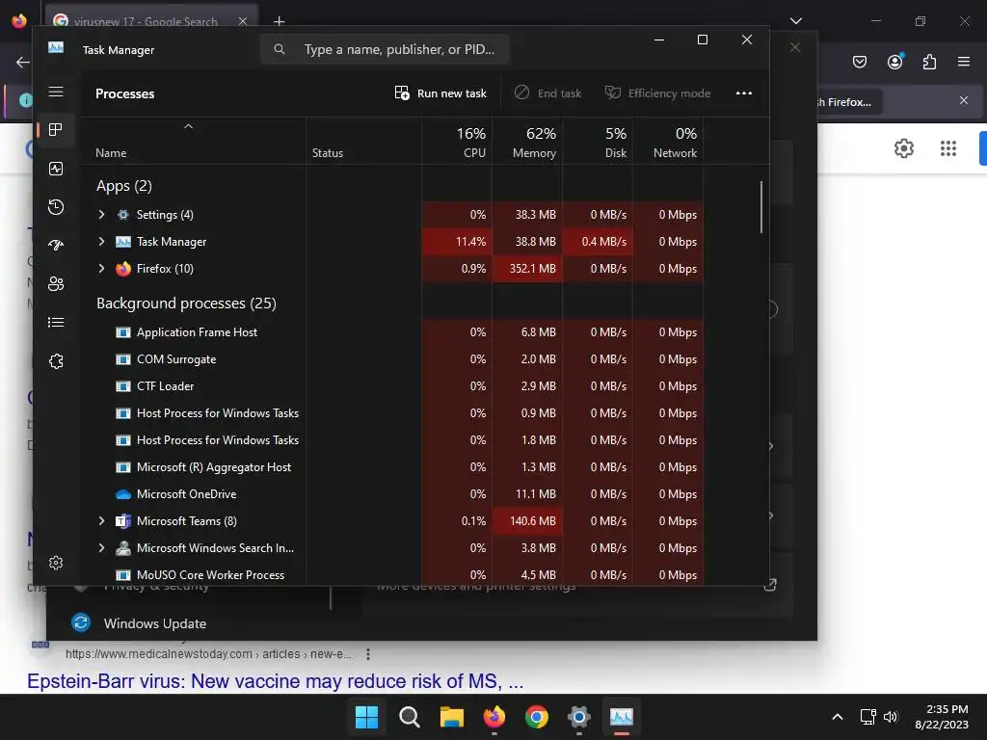Click the Efficiency mode button
This screenshot has height=740, width=987.
point(657,93)
